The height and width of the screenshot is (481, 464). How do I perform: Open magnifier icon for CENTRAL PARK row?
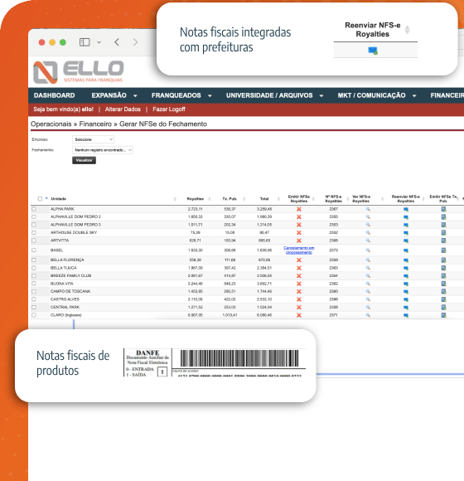(x=368, y=307)
